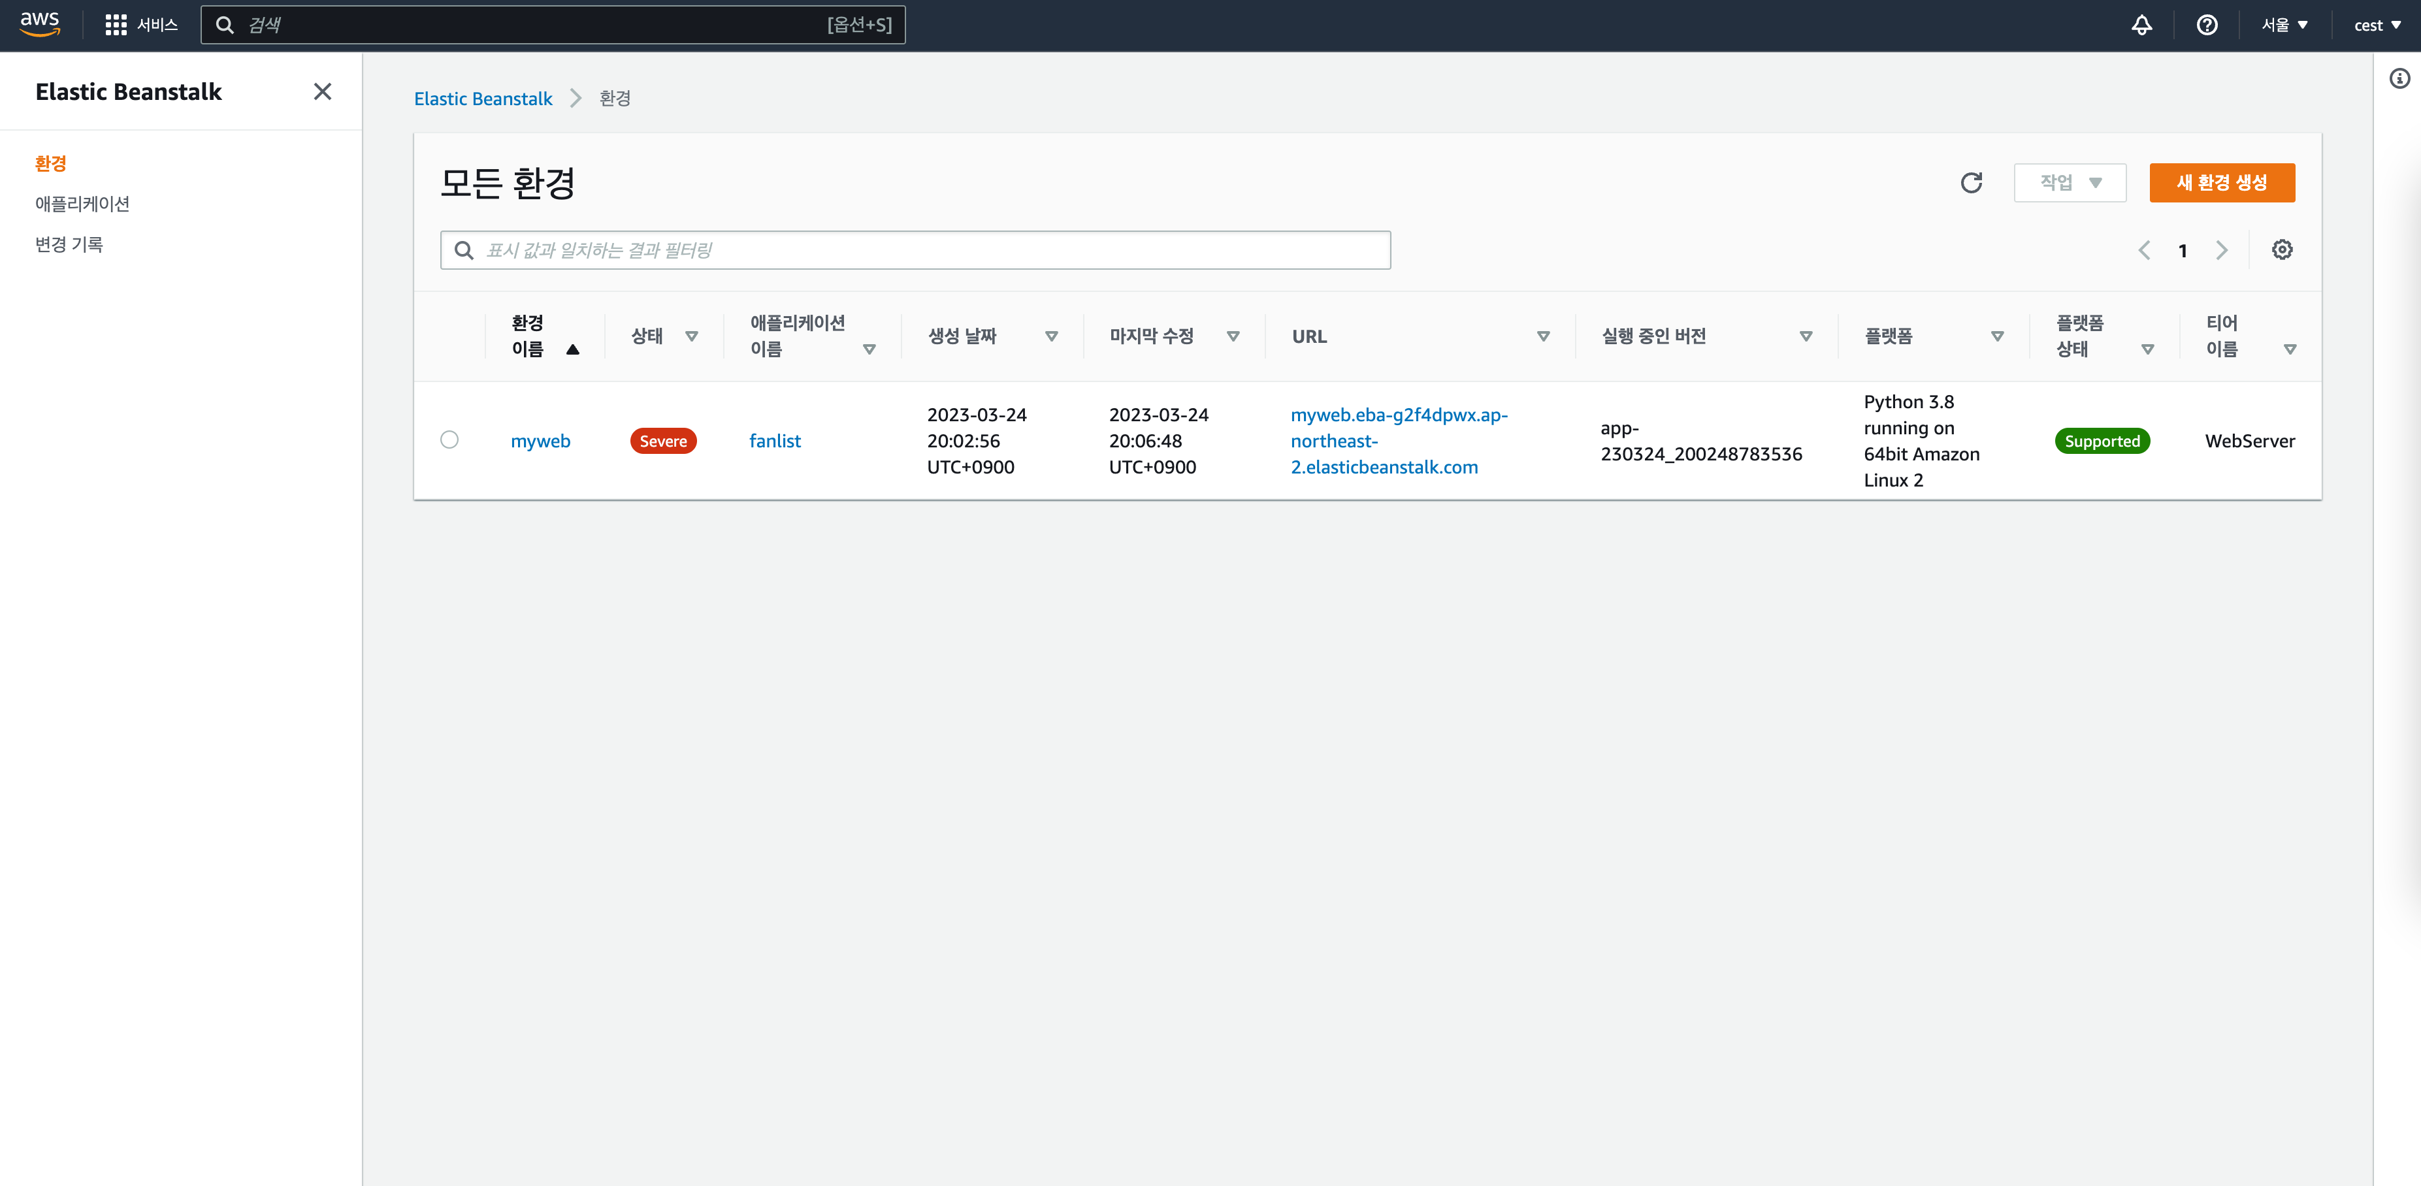Open the fanlist application link
The image size is (2421, 1186).
click(775, 441)
